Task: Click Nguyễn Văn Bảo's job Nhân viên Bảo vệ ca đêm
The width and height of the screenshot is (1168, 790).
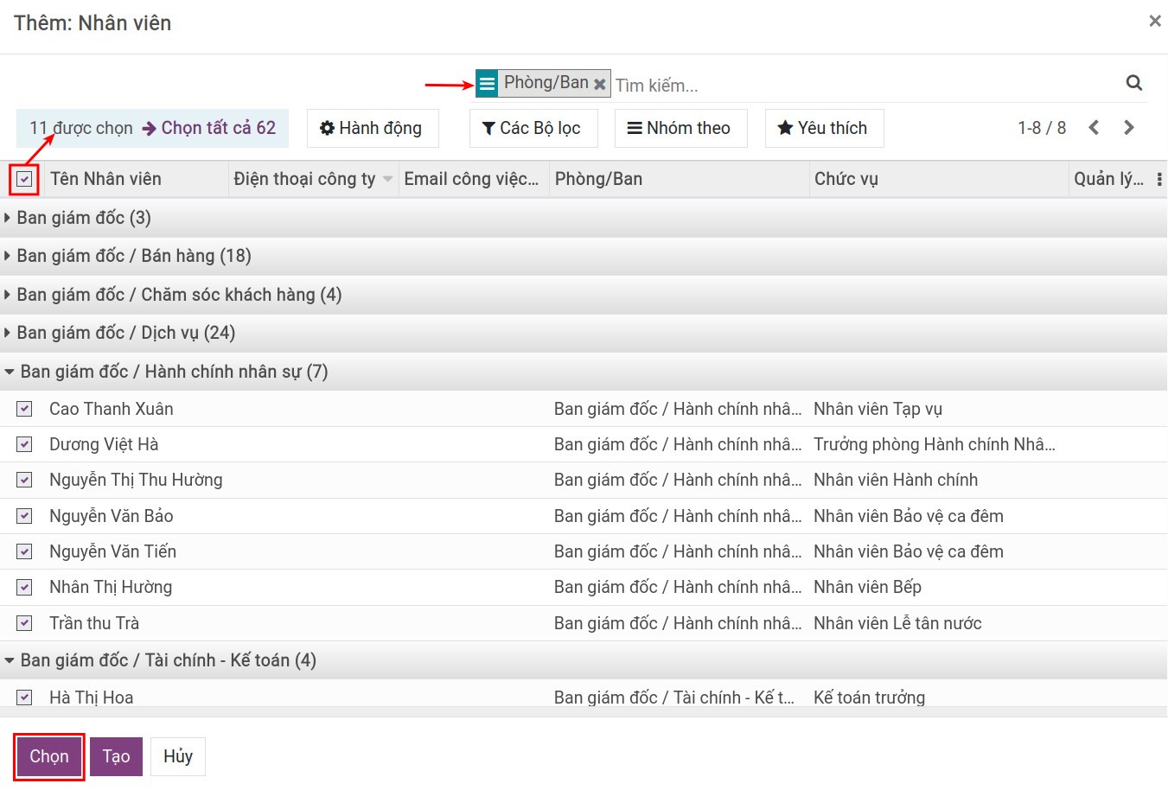Action: pyautogui.click(x=909, y=516)
